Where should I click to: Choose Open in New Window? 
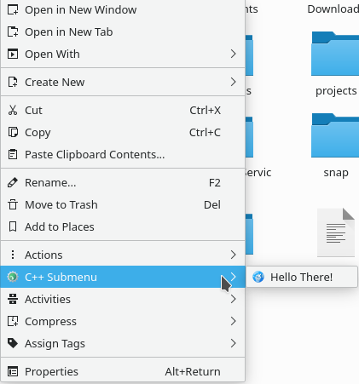(123, 10)
